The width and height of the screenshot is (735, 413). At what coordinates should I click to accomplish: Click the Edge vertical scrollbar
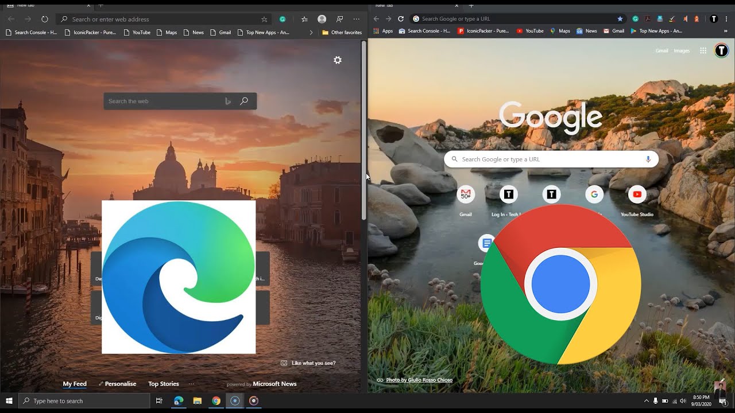tap(363, 131)
